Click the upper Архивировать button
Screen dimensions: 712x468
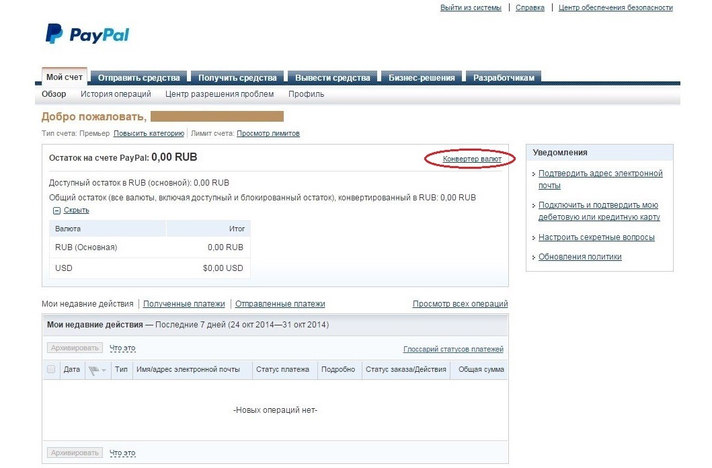75,348
